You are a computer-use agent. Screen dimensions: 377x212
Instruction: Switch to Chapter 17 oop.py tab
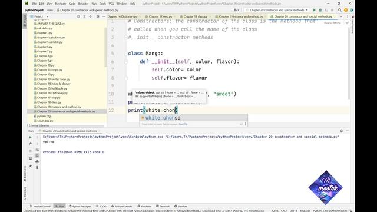tap(160, 16)
